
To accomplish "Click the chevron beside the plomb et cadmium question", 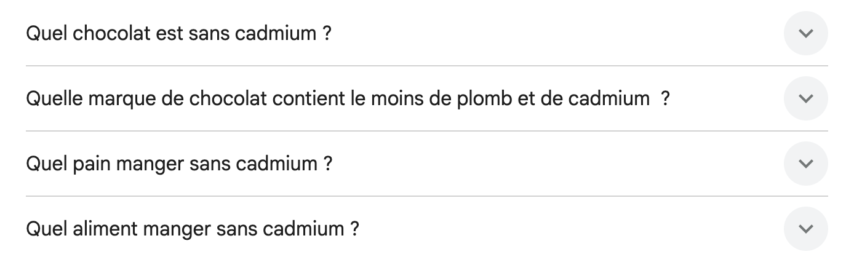I will pyautogui.click(x=805, y=98).
